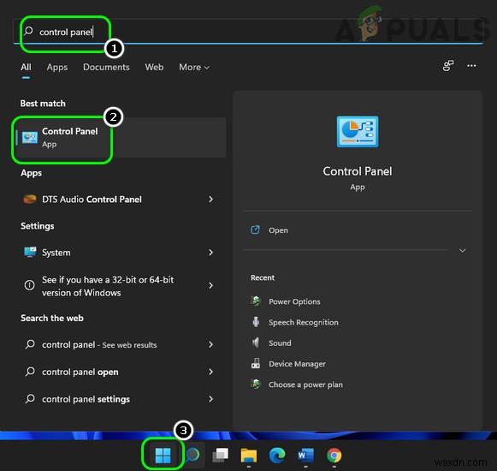Viewport: 497px width, 471px height.
Task: Click the Sound speaker icon in Recent
Action: (x=256, y=343)
